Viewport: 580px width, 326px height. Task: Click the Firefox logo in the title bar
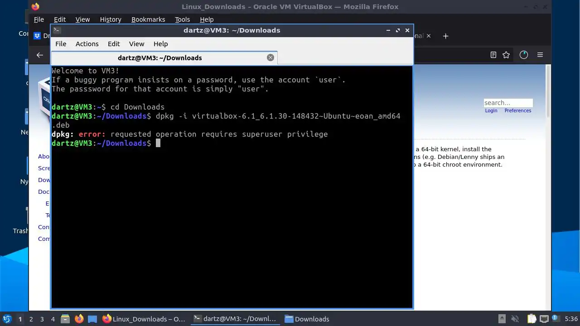(35, 6)
